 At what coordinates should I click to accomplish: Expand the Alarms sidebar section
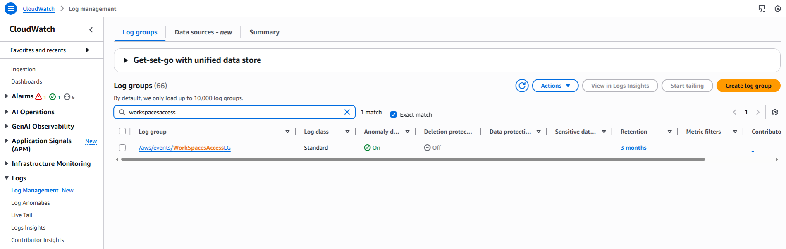7,96
